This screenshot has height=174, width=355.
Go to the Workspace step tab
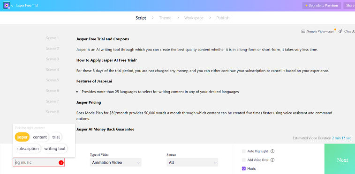(x=194, y=18)
